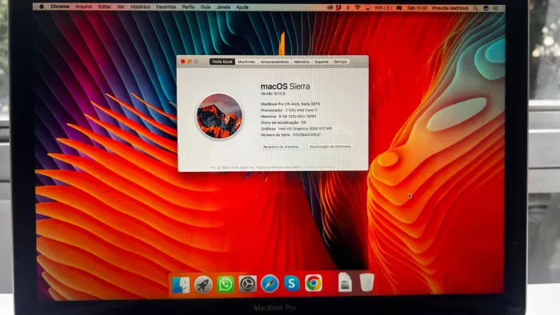The height and width of the screenshot is (315, 560).
Task: Open the Perfis menu
Action: point(188,6)
